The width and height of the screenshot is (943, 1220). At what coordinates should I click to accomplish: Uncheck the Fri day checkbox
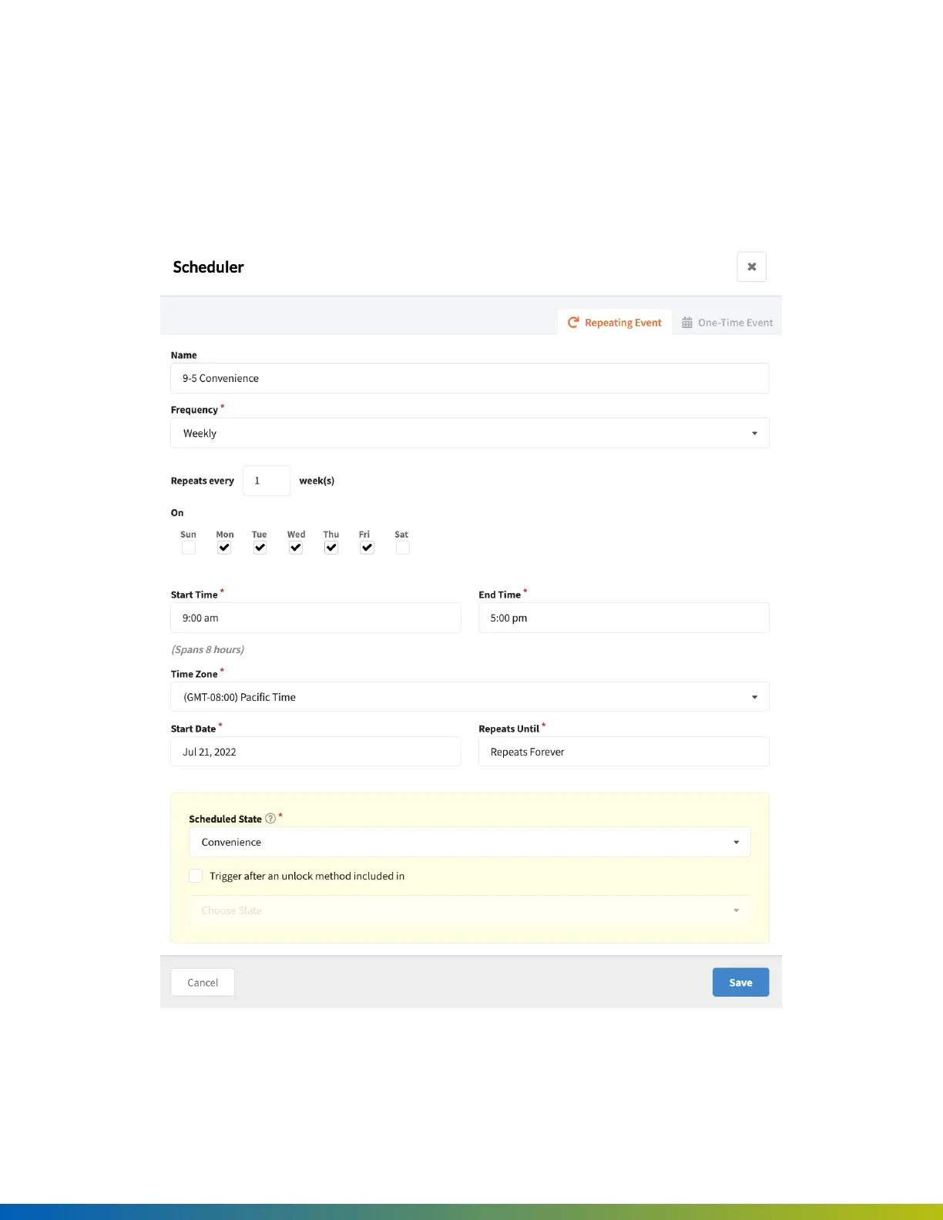click(x=367, y=548)
